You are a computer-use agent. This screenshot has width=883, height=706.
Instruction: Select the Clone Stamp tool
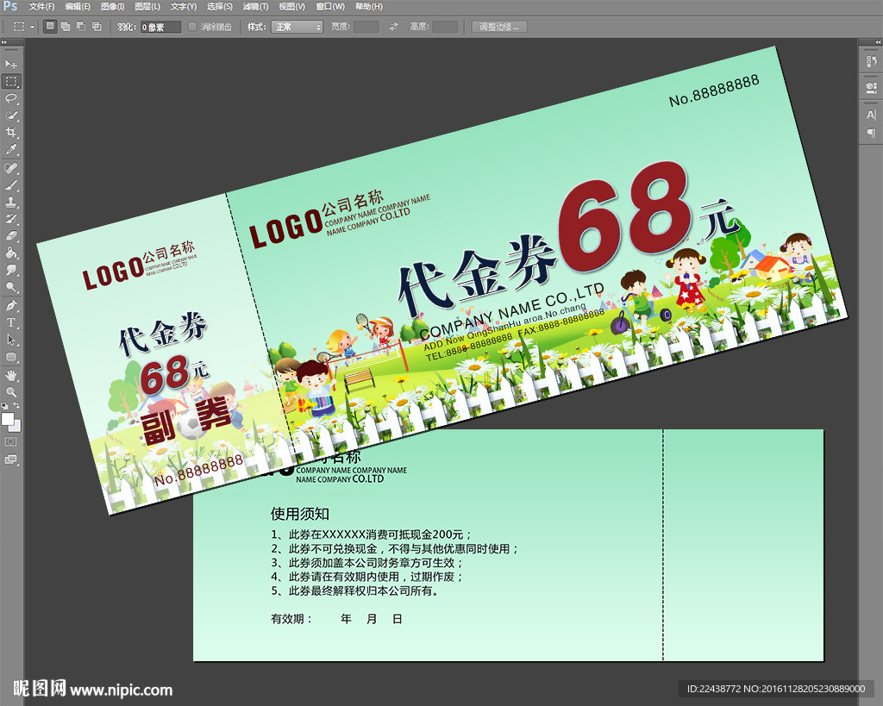(x=11, y=202)
